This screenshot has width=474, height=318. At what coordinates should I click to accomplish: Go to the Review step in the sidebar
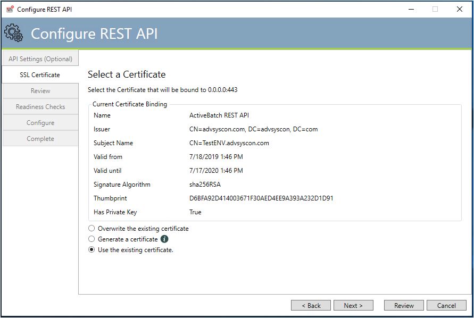coord(40,91)
